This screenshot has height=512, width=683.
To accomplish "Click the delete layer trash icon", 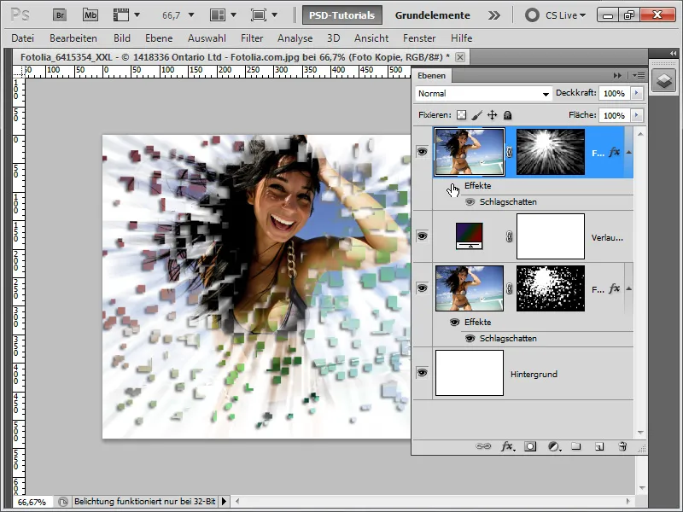I will tap(622, 446).
